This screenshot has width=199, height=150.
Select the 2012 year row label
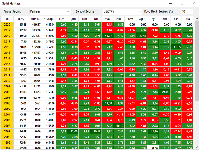7,70
